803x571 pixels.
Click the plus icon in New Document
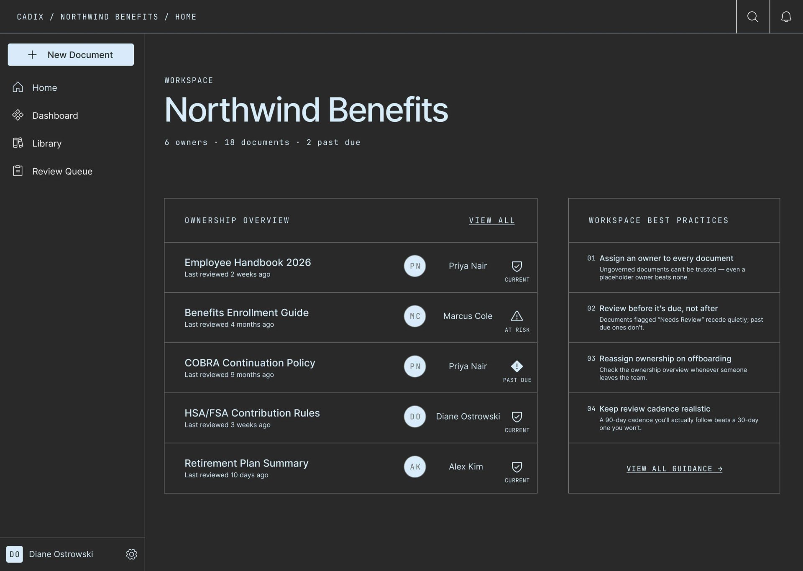click(x=32, y=55)
